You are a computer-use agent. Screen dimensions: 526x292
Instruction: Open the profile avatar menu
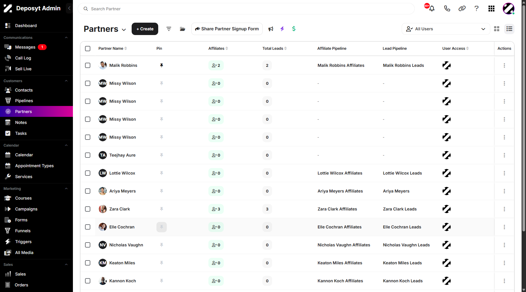click(x=509, y=9)
